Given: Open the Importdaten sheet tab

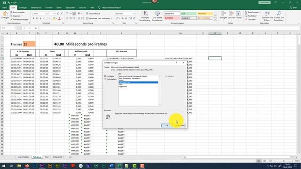Looking at the screenshot, I should pos(24,157).
